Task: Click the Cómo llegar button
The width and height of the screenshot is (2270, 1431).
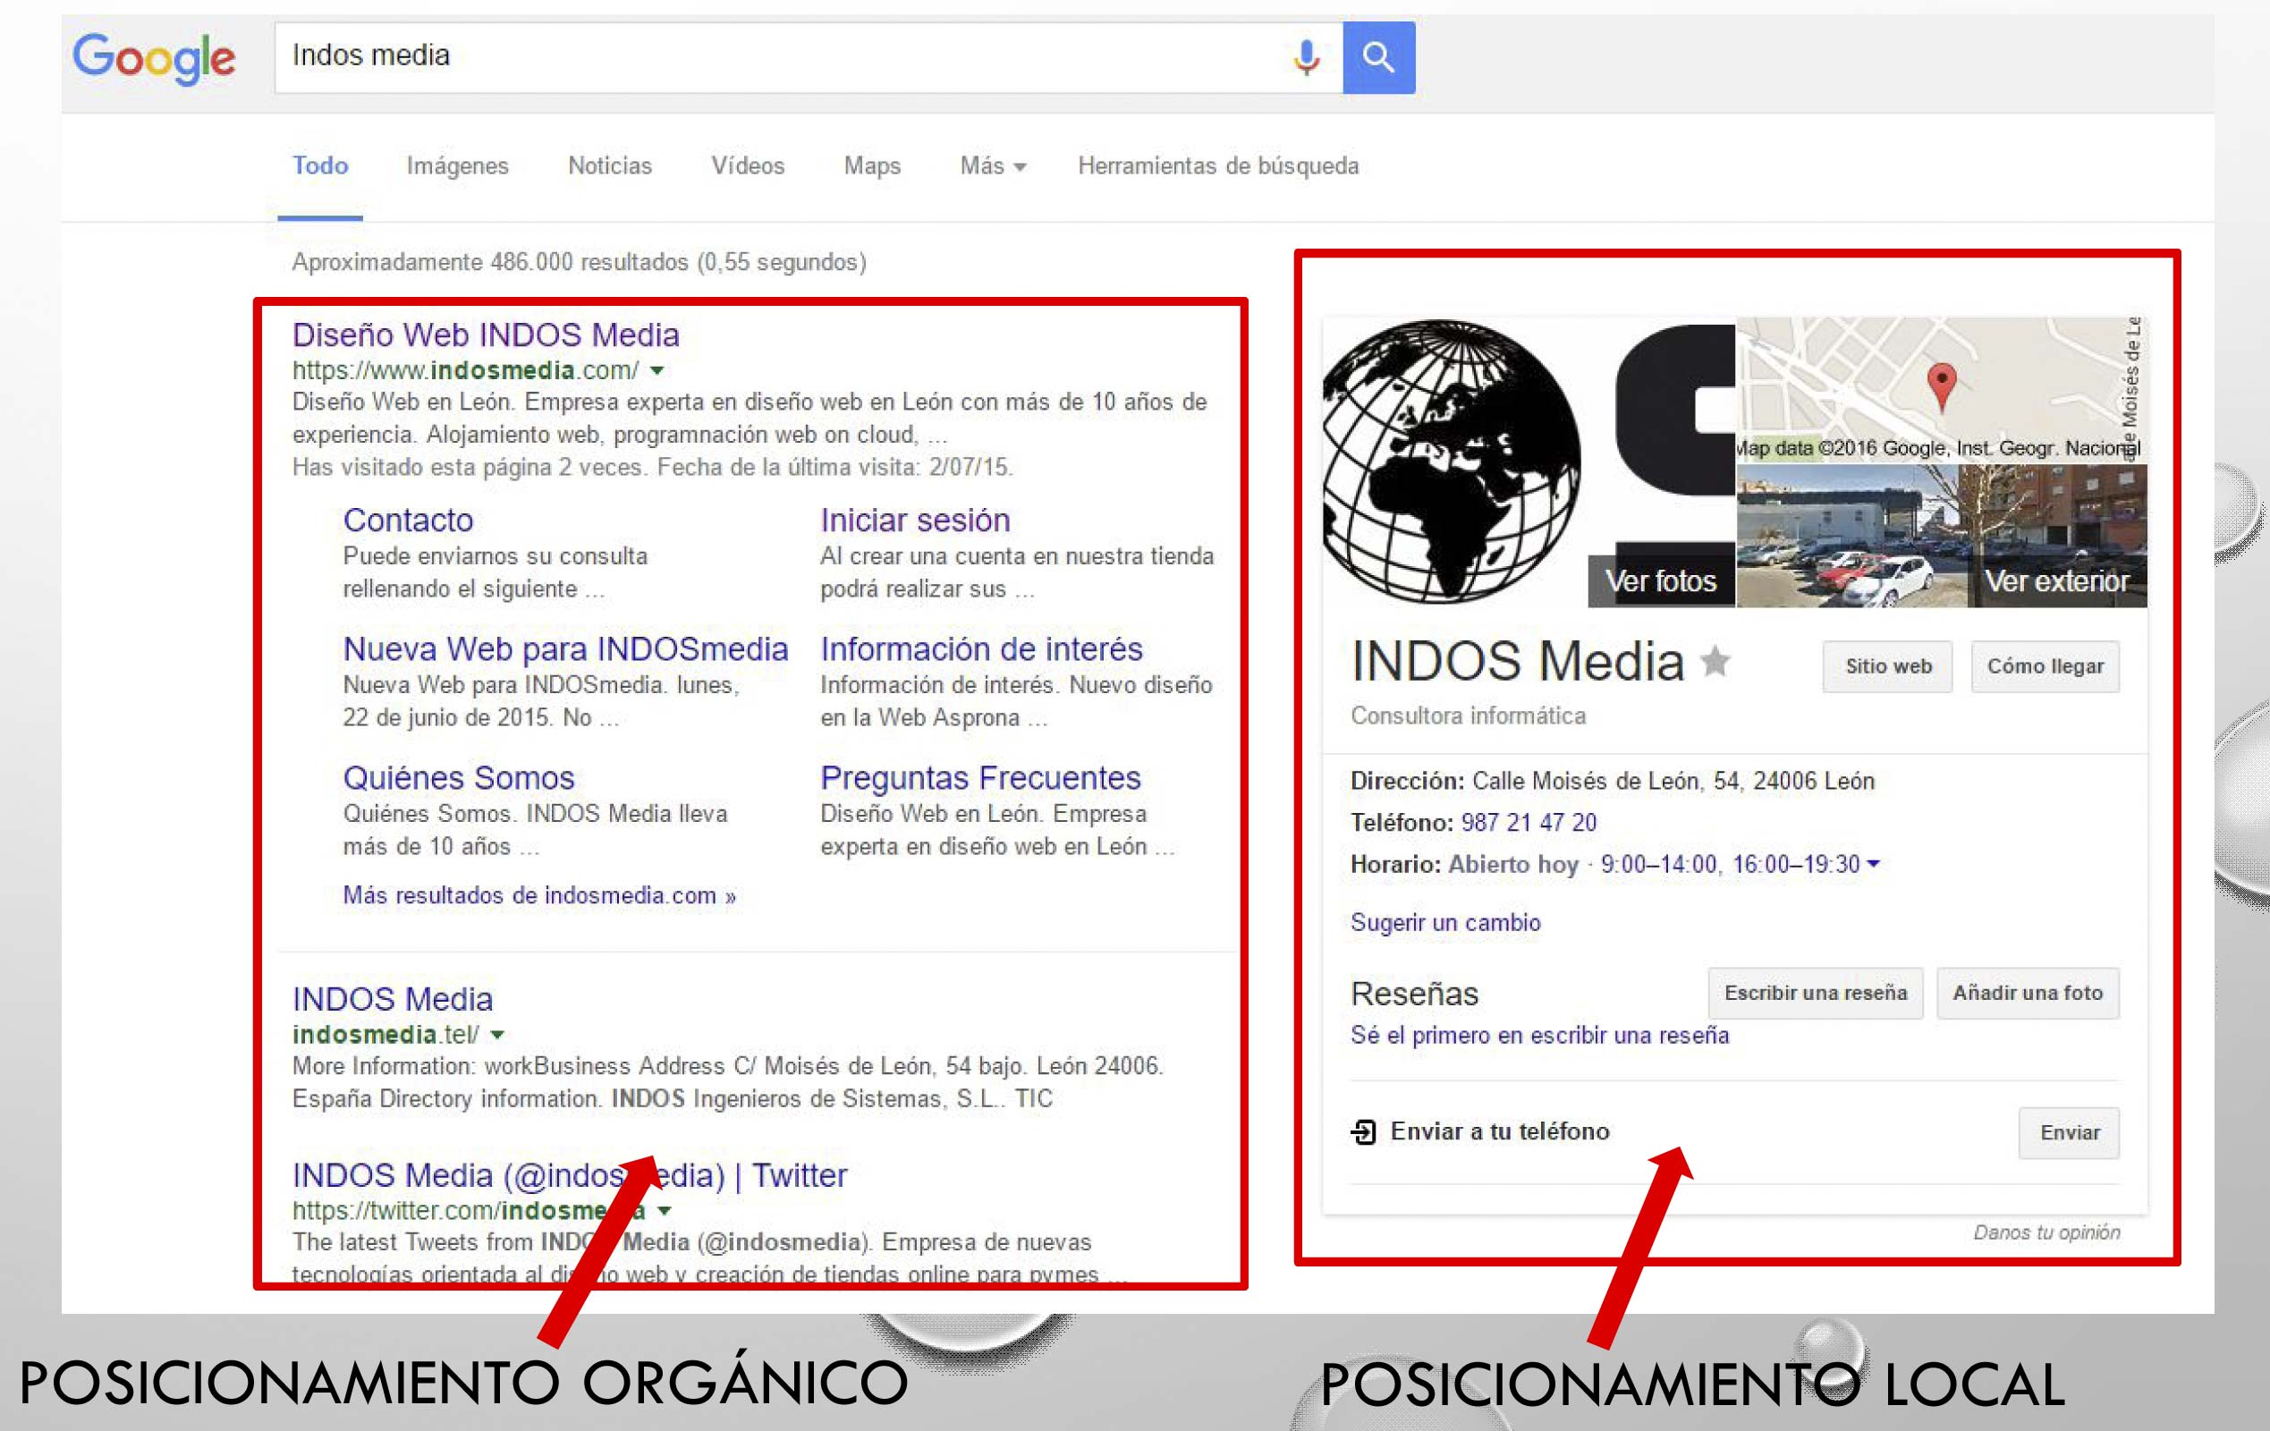Action: click(2045, 665)
